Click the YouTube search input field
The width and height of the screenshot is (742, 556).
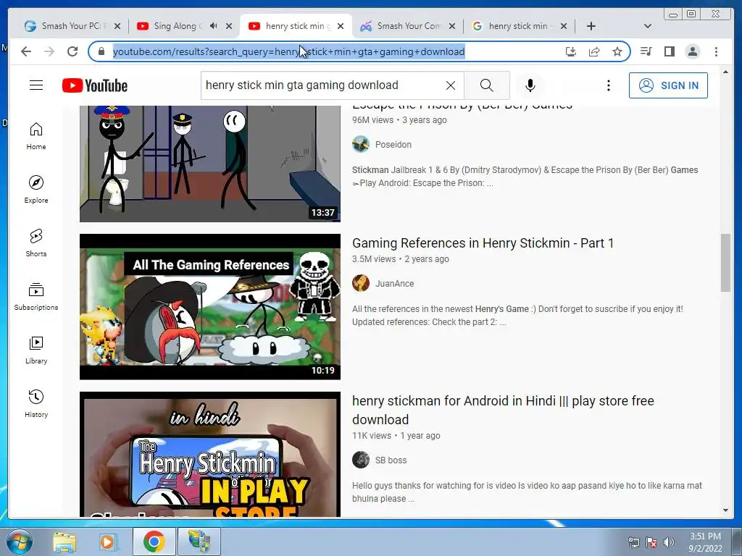322,85
